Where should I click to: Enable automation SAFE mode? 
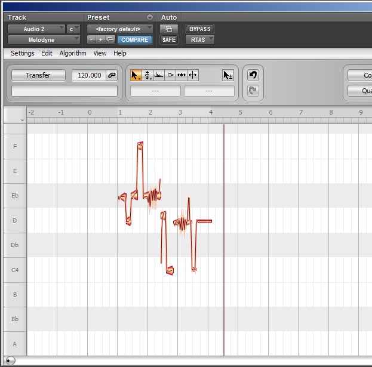coord(169,40)
